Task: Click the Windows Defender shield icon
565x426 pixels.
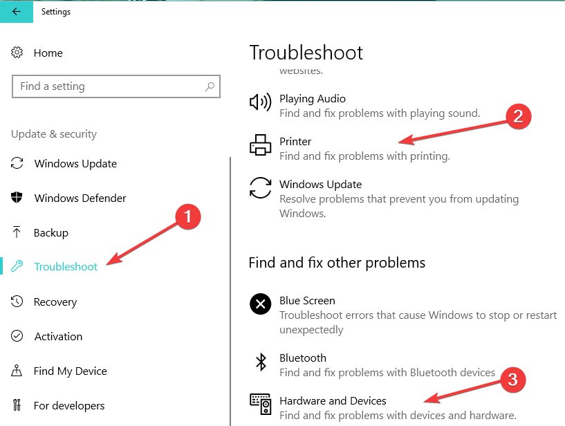Action: click(x=17, y=197)
